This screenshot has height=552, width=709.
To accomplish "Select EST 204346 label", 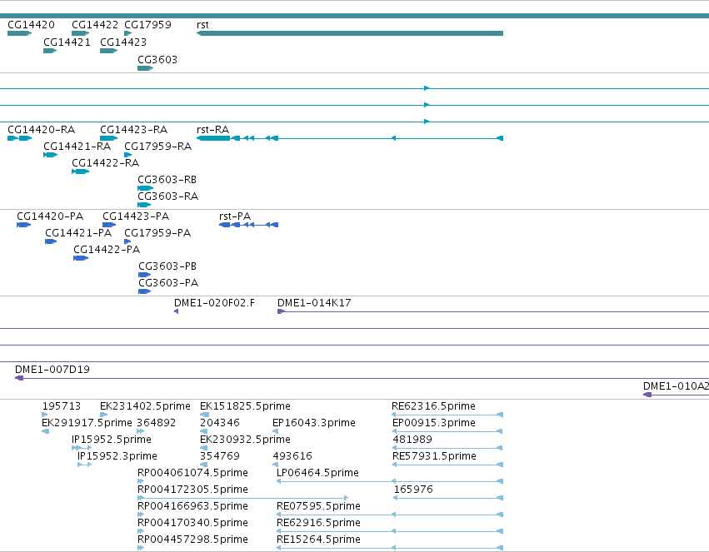I will point(220,423).
